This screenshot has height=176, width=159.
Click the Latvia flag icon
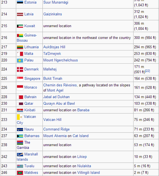click(x=20, y=14)
